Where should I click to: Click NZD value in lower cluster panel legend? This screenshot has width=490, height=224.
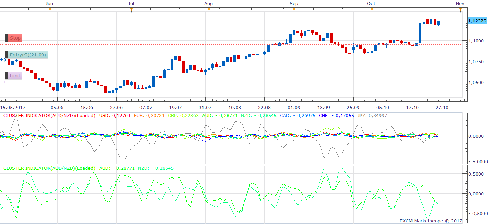pyautogui.click(x=156, y=168)
